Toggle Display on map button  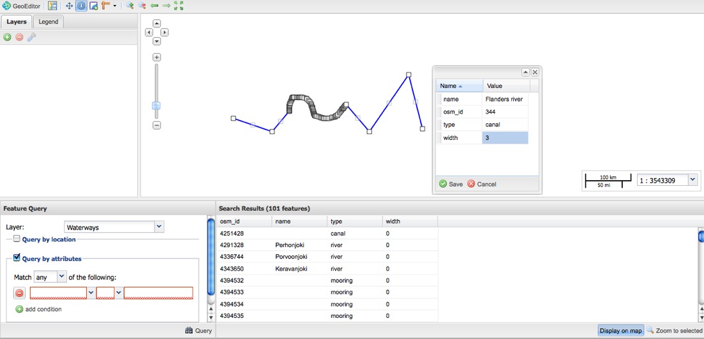pyautogui.click(x=620, y=331)
